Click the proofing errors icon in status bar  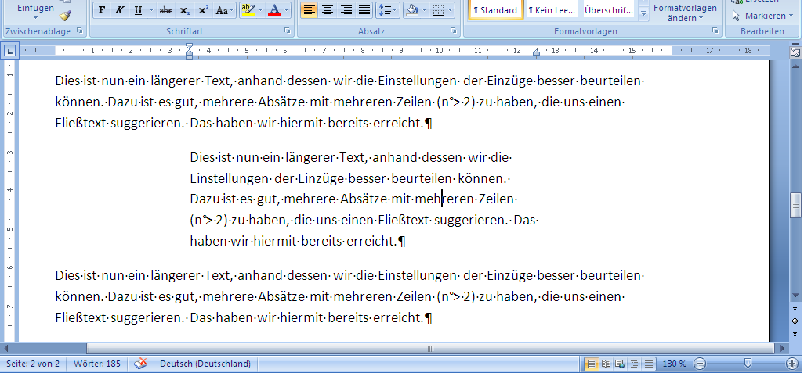click(140, 364)
